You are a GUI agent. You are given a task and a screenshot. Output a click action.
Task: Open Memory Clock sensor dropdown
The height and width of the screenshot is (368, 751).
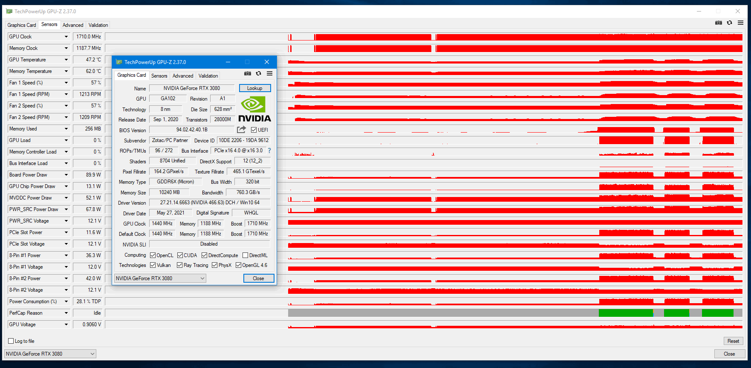click(x=66, y=48)
